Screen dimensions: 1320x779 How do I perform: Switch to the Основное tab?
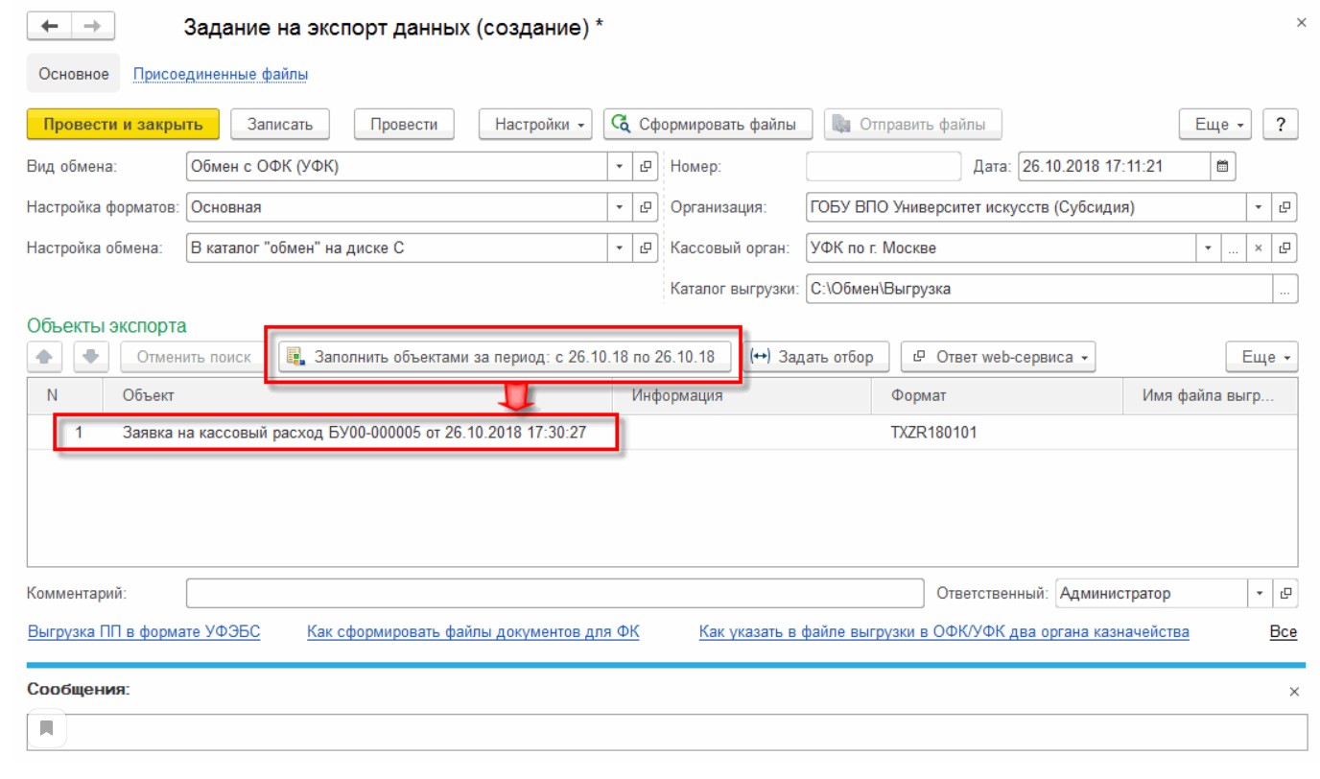(74, 74)
